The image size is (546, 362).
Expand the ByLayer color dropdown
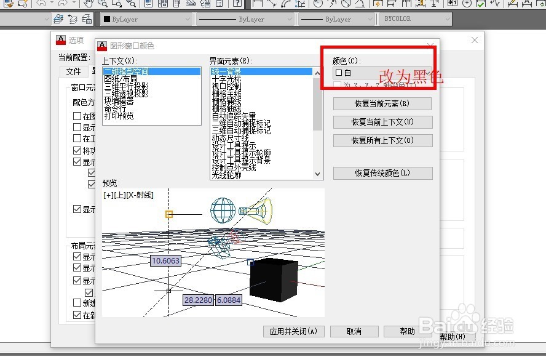click(186, 18)
